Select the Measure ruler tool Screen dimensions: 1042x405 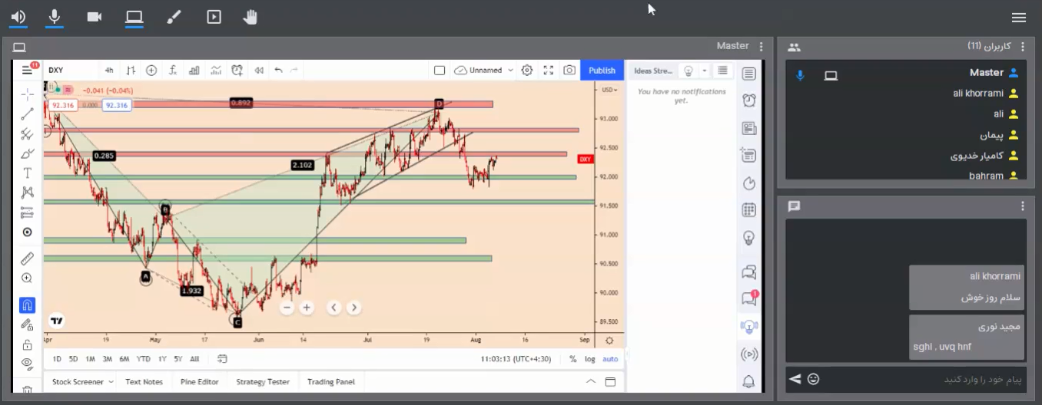[28, 258]
